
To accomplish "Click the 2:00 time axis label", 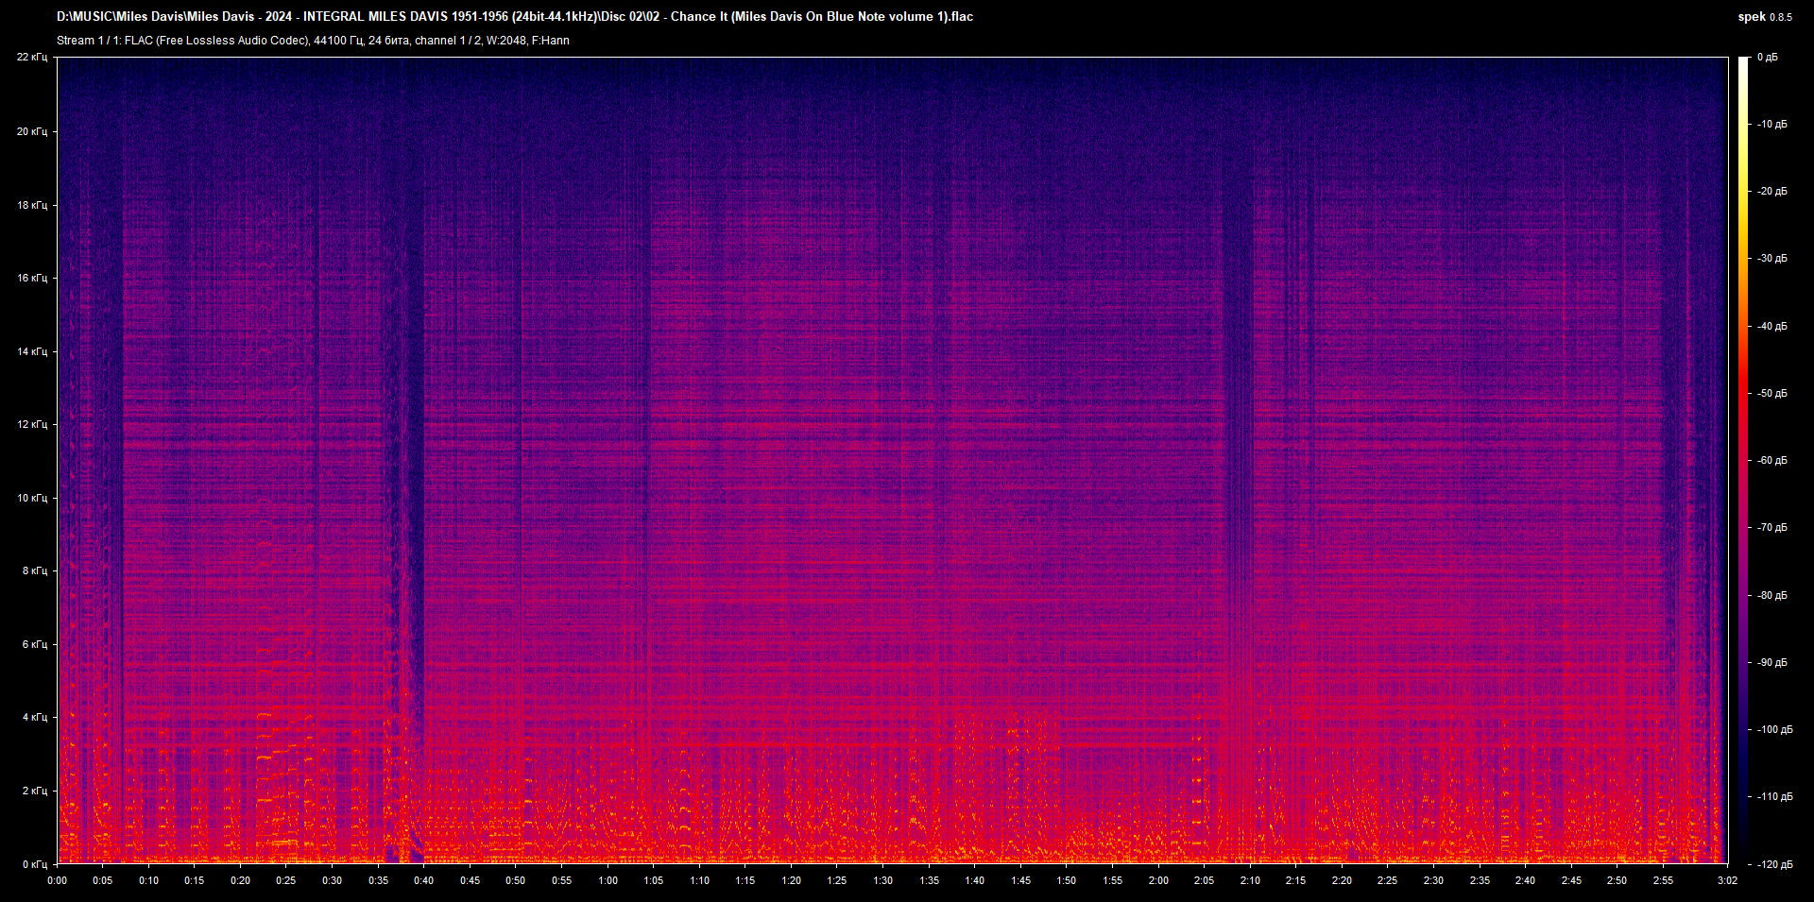I will pos(1158,880).
